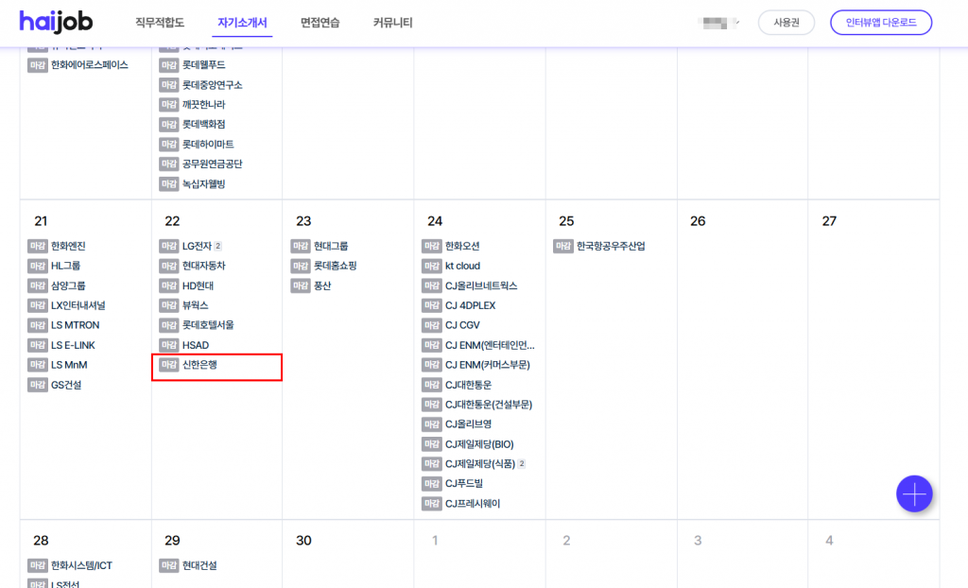Click the haijob logo

[x=56, y=23]
